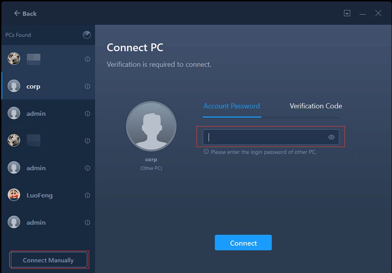Click the corp avatar in PC list

click(x=14, y=86)
